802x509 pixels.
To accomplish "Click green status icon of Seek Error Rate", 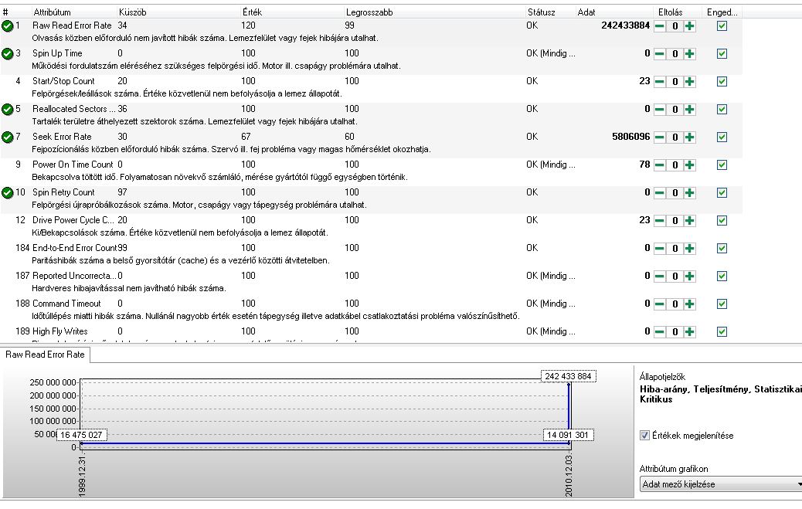I will pos(7,137).
